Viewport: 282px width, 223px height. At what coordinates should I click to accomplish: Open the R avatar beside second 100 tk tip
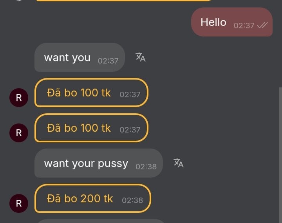coord(19,133)
